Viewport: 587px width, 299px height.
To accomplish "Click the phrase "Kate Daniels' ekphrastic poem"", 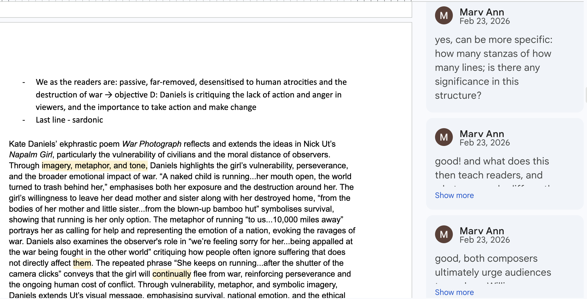I will tap(64, 144).
